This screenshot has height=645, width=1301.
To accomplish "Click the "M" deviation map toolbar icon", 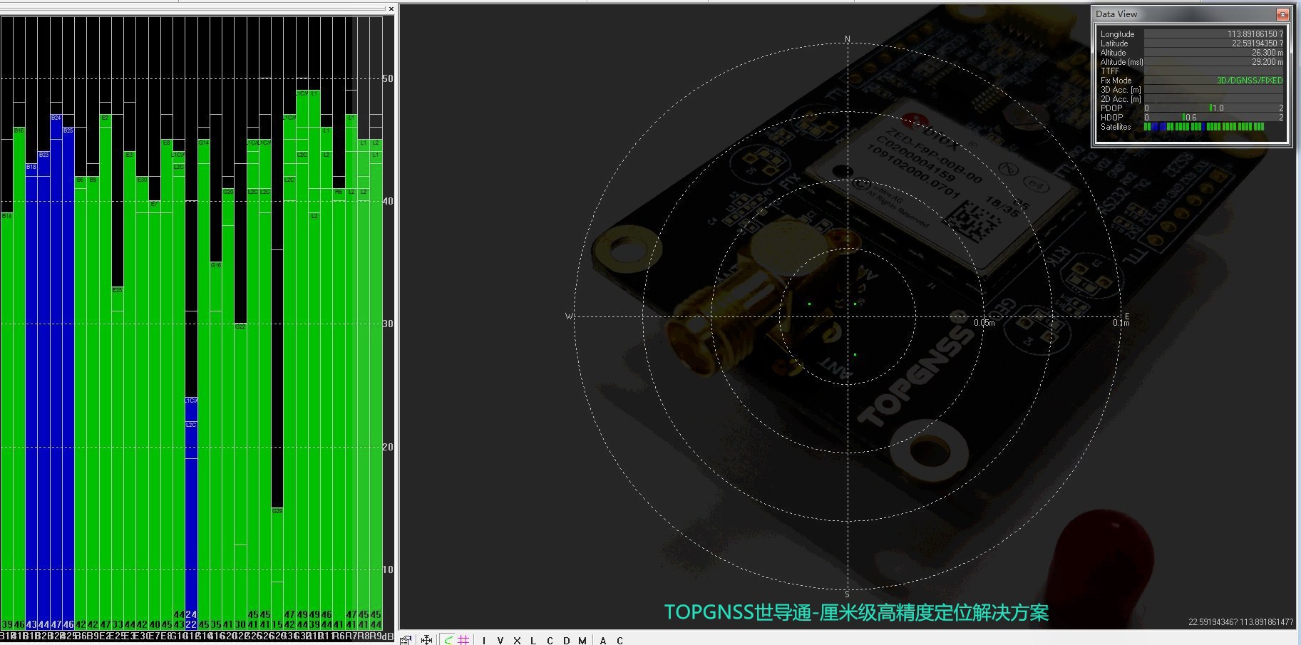I will point(582,639).
